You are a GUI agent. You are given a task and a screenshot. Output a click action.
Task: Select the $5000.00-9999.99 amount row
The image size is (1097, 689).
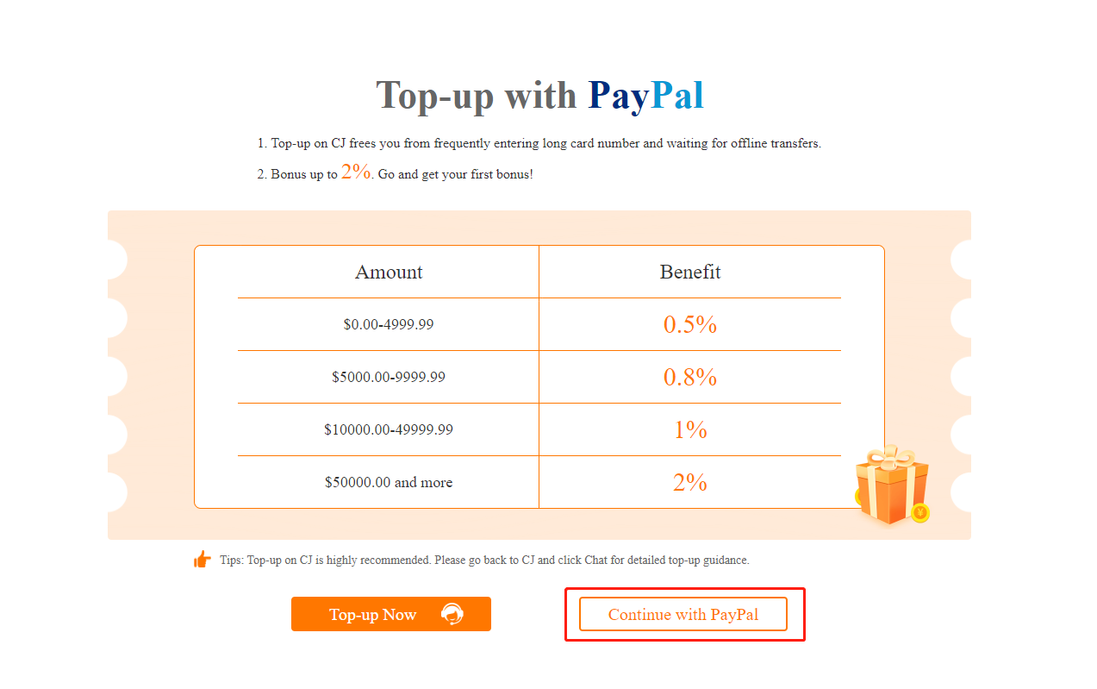coord(389,378)
